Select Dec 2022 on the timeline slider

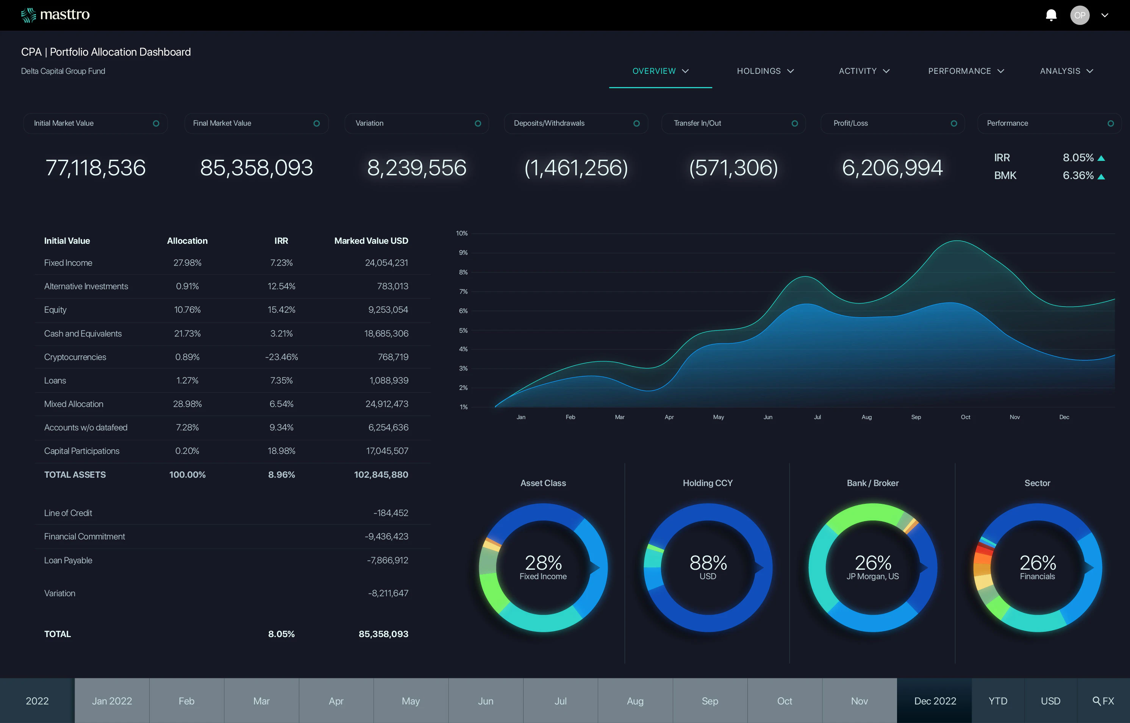point(935,700)
